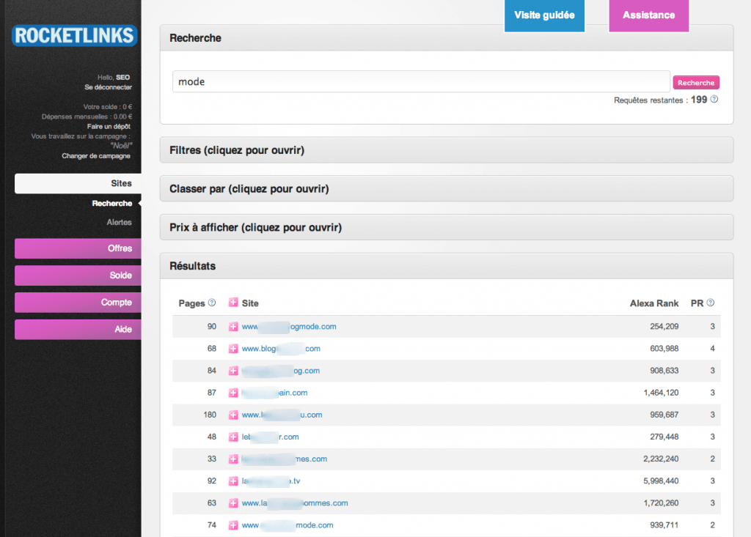Go to the Compte menu
751x537 pixels.
pyautogui.click(x=78, y=303)
